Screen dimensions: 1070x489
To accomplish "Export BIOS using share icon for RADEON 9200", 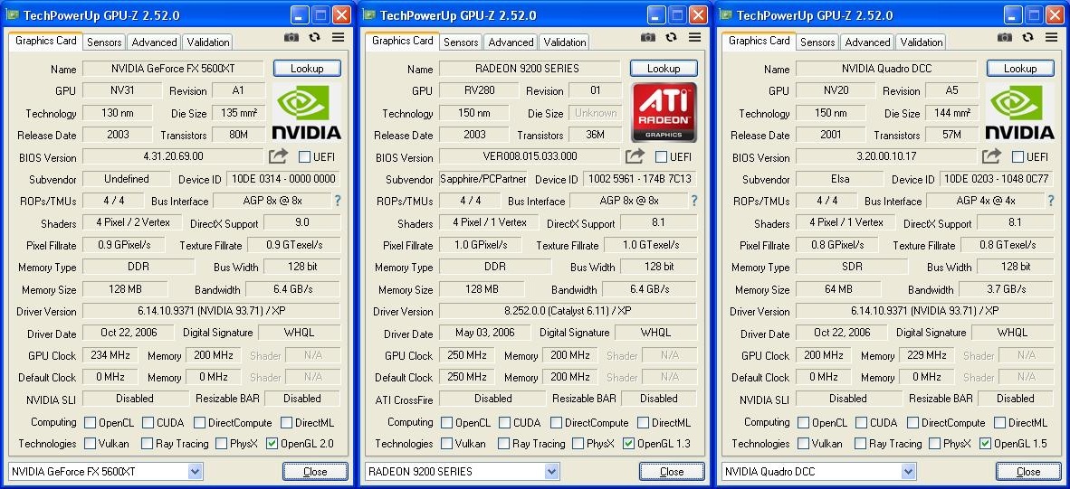I will coord(635,156).
